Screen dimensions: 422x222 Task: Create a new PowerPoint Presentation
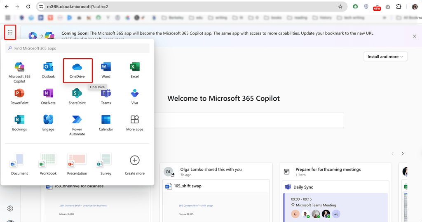(x=77, y=164)
